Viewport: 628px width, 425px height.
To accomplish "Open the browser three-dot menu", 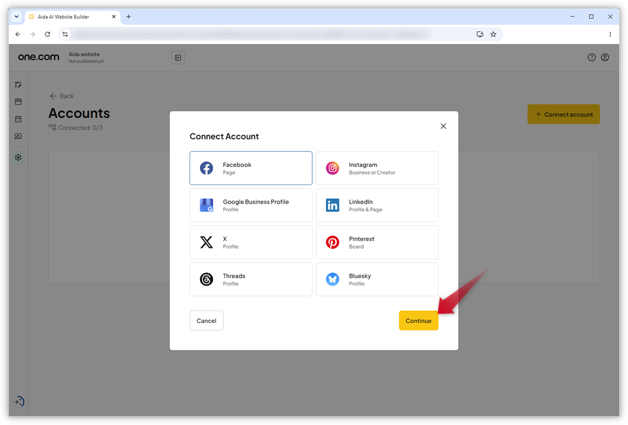I will [x=610, y=35].
